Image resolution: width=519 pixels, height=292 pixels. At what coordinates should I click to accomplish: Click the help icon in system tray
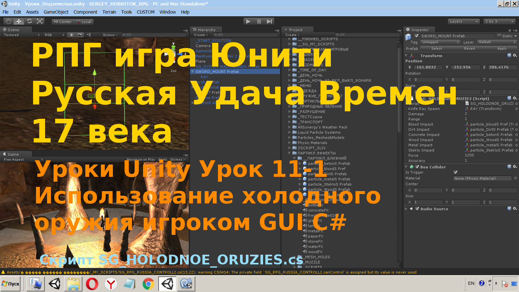pos(482,283)
